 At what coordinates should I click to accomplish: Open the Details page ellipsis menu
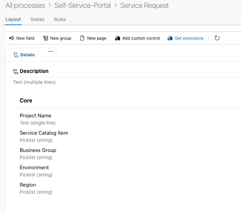click(51, 52)
